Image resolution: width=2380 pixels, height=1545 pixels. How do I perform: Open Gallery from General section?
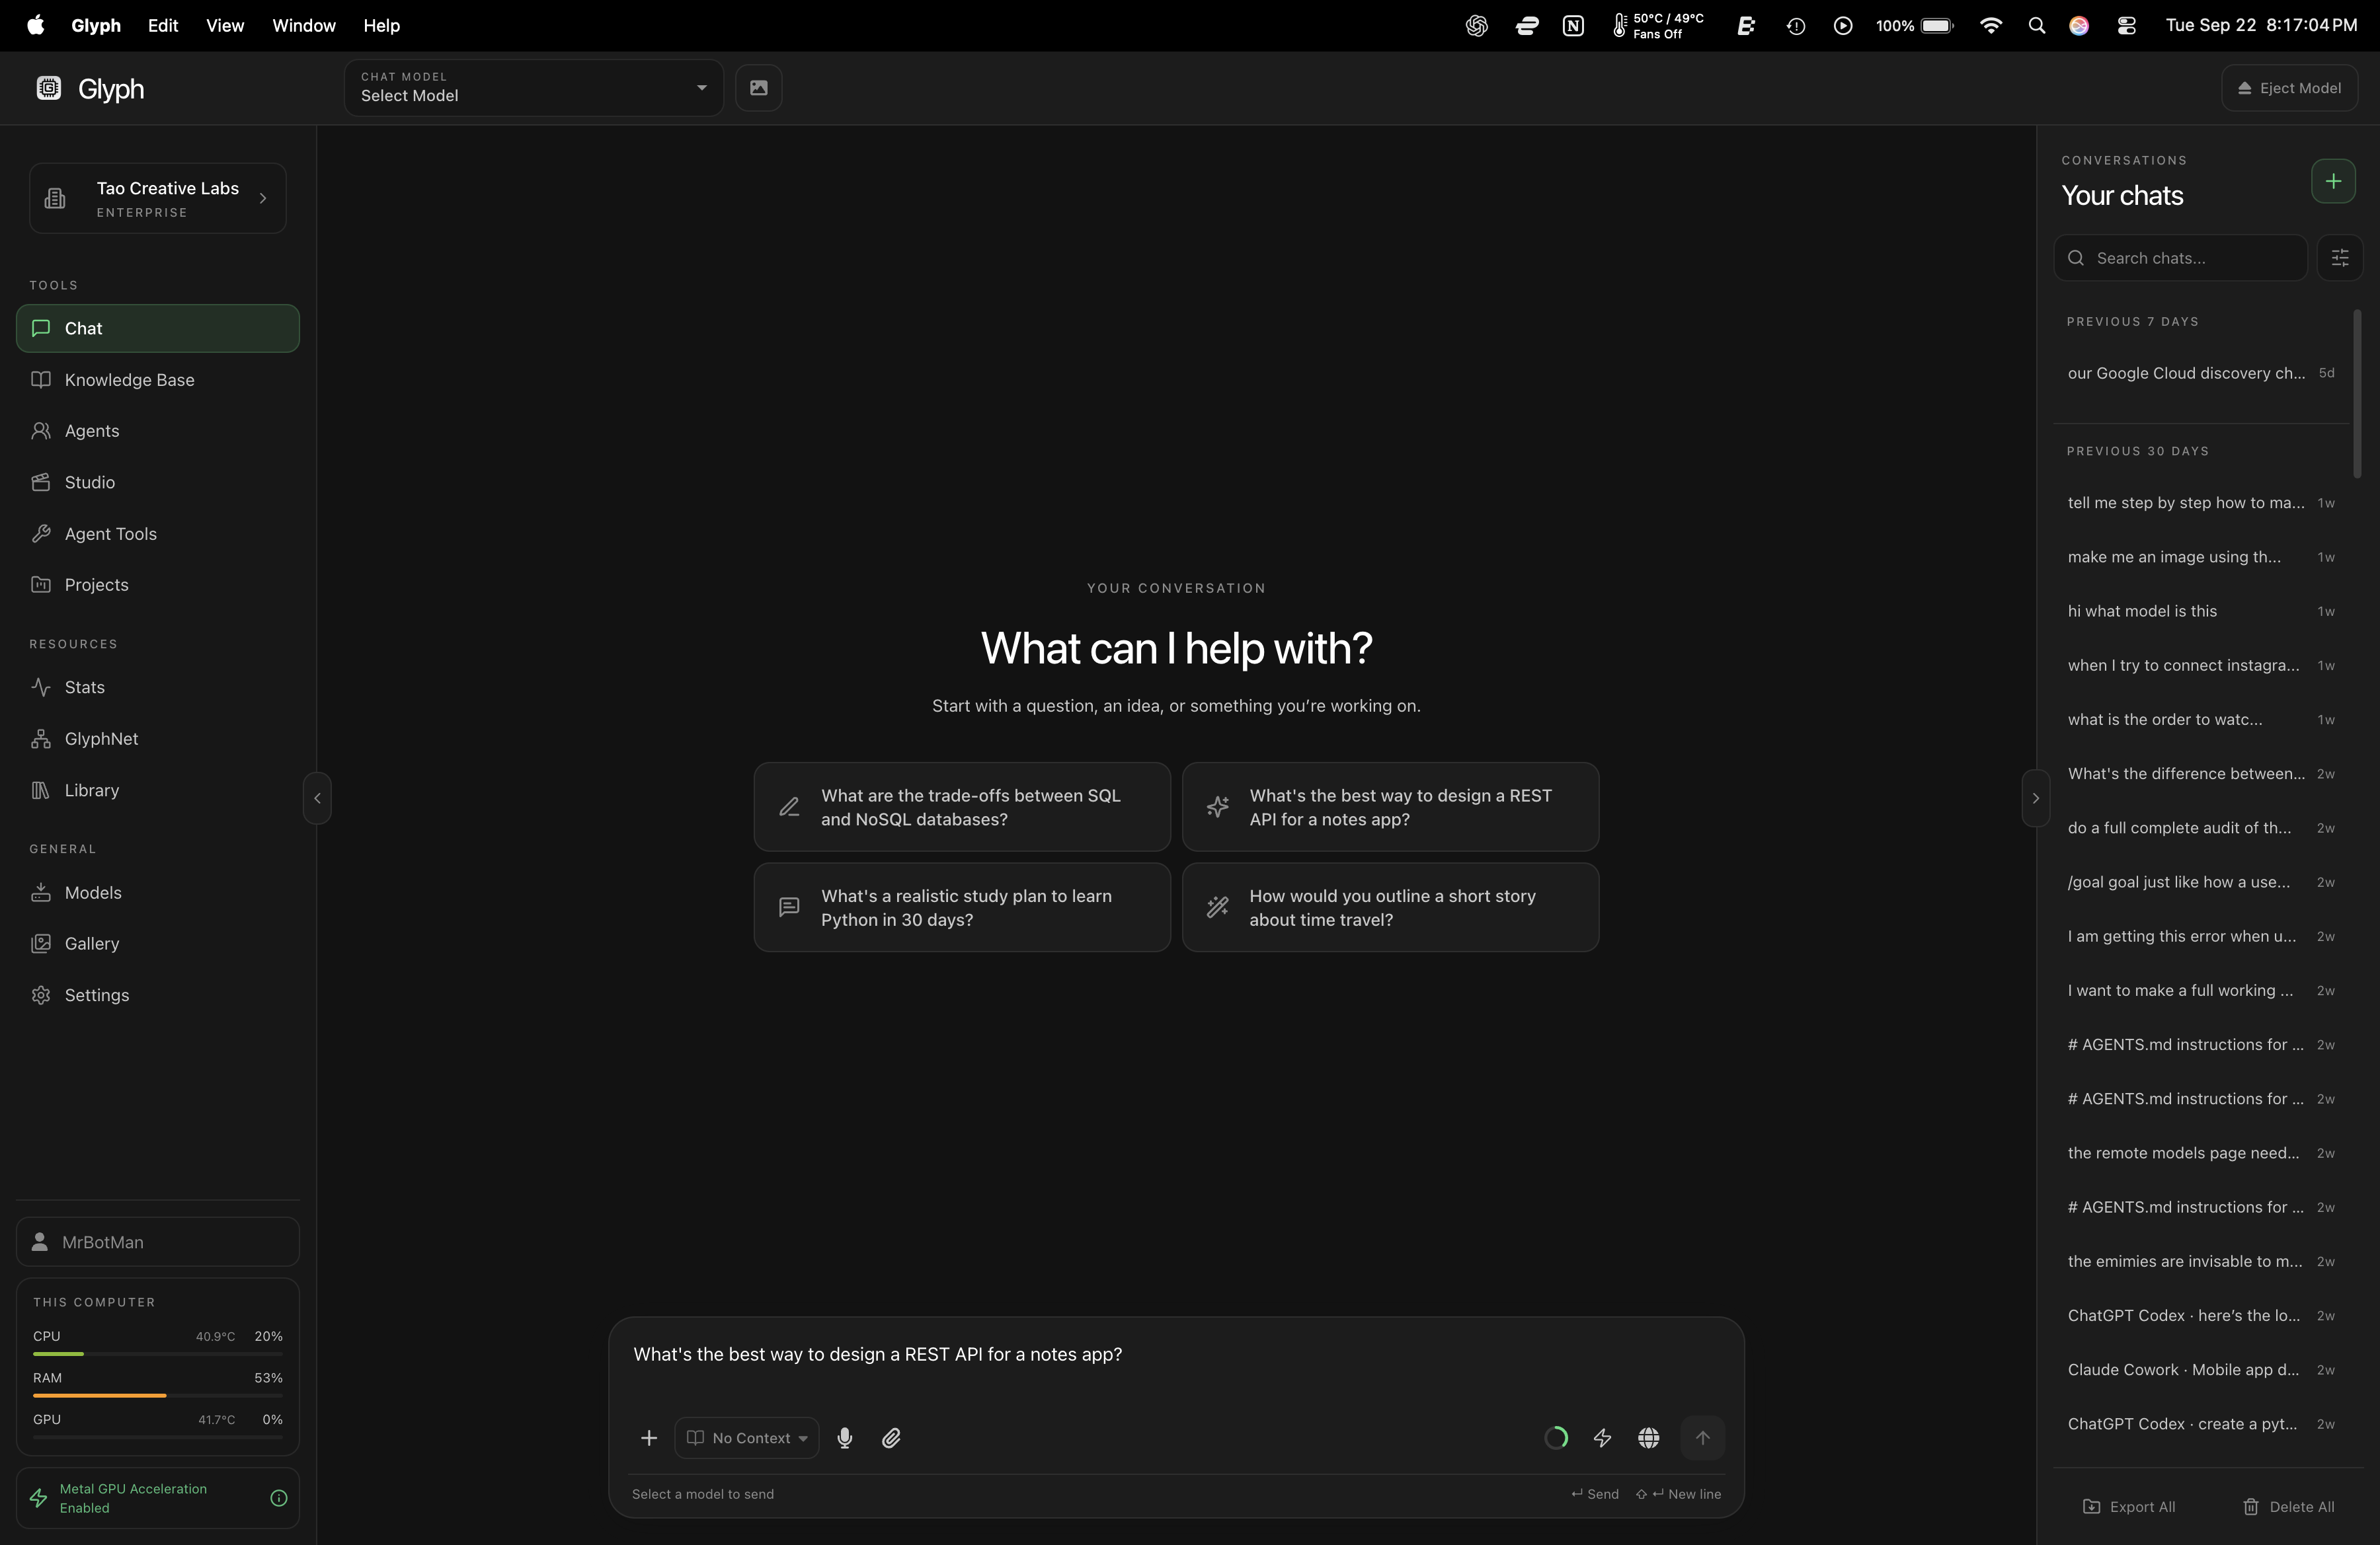(158, 944)
